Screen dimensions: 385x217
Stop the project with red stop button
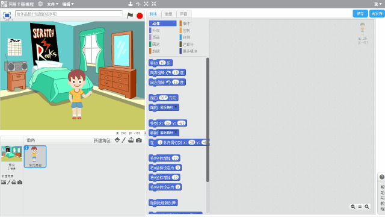click(140, 16)
